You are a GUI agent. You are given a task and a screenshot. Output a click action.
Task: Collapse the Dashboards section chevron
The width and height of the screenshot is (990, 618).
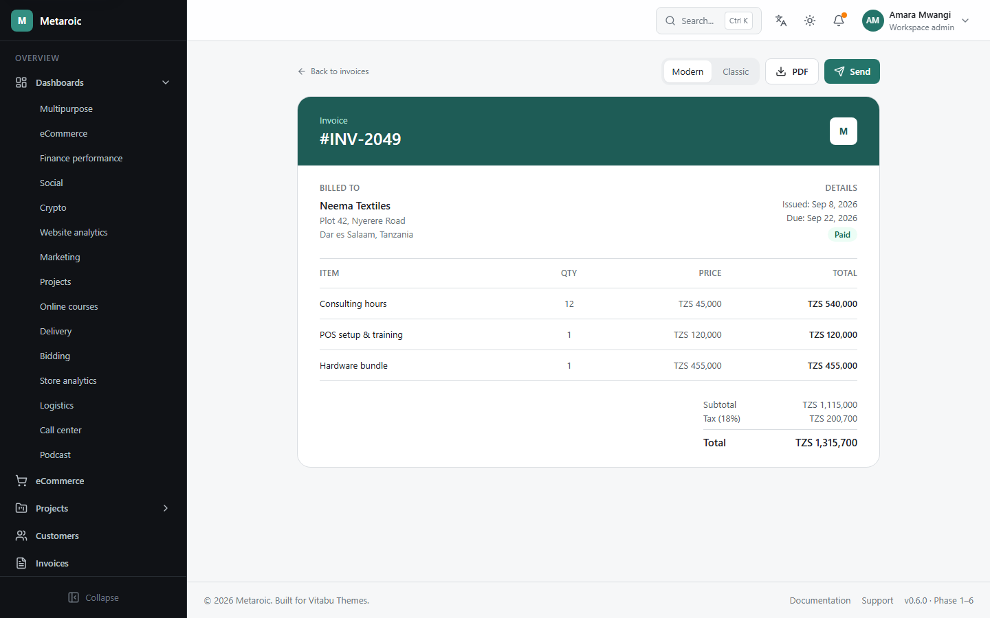pos(166,82)
